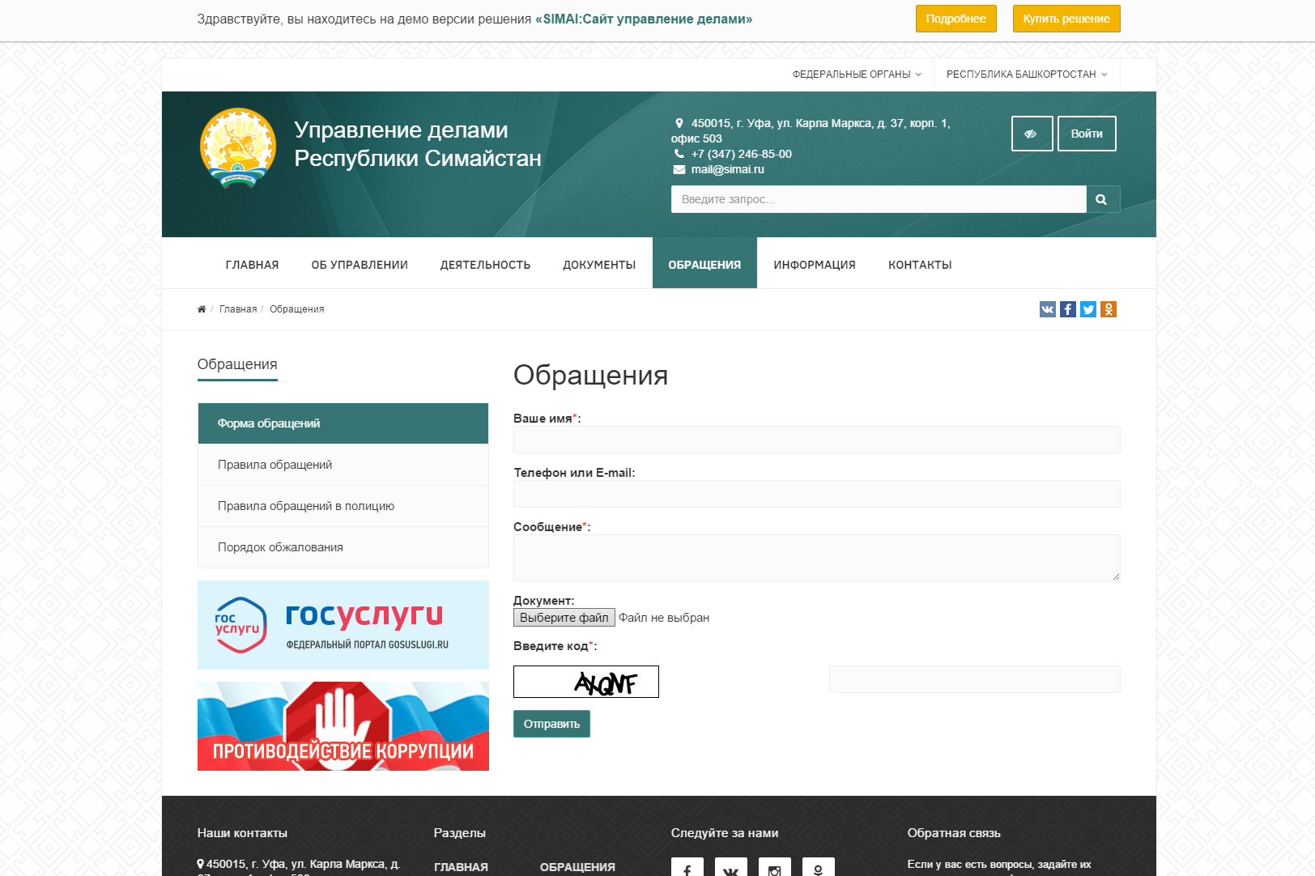This screenshot has height=876, width=1315.
Task: Toggle the visually impaired eye icon
Action: pyautogui.click(x=1032, y=134)
